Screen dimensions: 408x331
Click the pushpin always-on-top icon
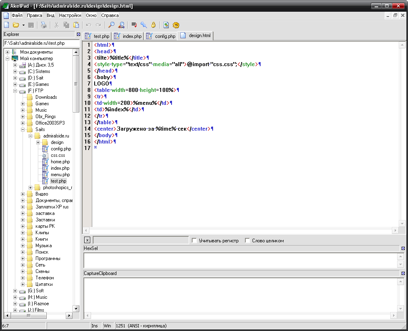[x=144, y=25]
